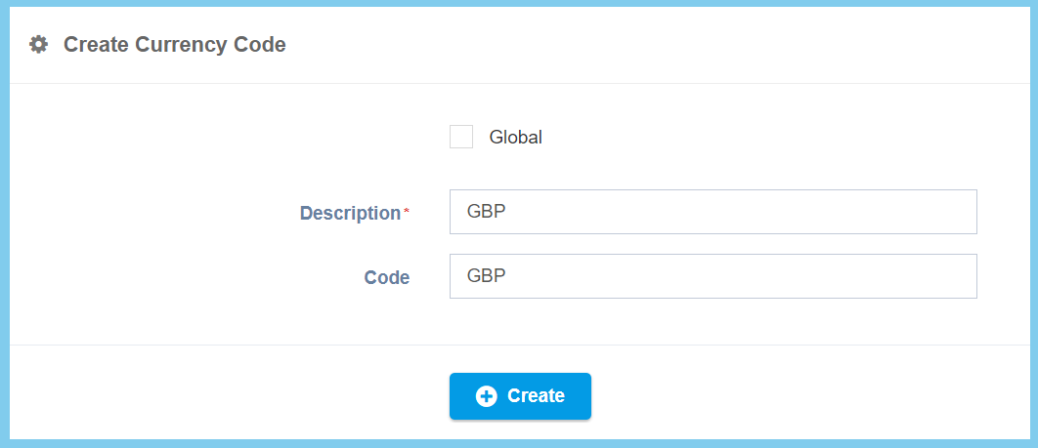This screenshot has width=1038, height=448.
Task: Click the Global checkbox label text
Action: point(515,138)
